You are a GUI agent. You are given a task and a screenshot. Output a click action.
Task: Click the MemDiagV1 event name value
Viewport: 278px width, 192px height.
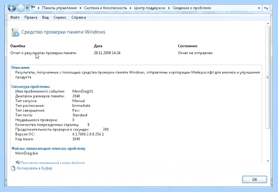click(x=83, y=91)
